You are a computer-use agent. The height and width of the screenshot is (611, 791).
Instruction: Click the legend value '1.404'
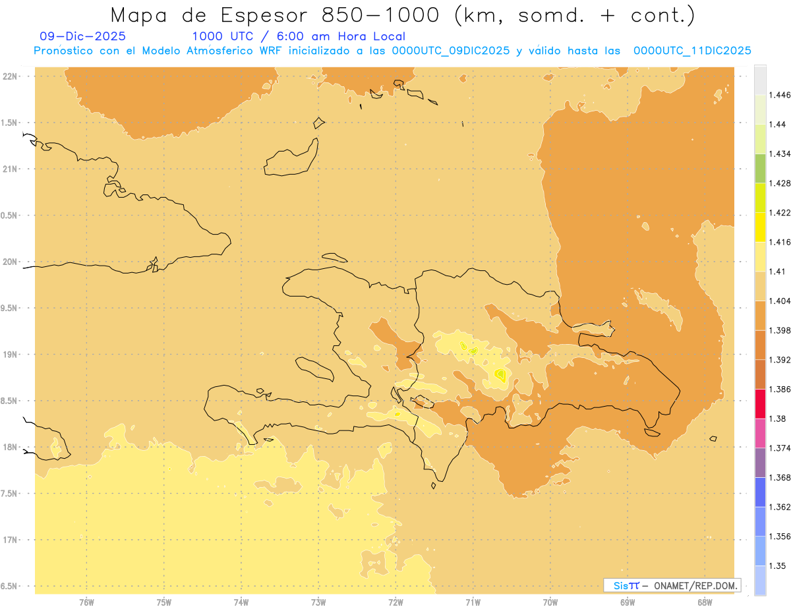click(780, 301)
